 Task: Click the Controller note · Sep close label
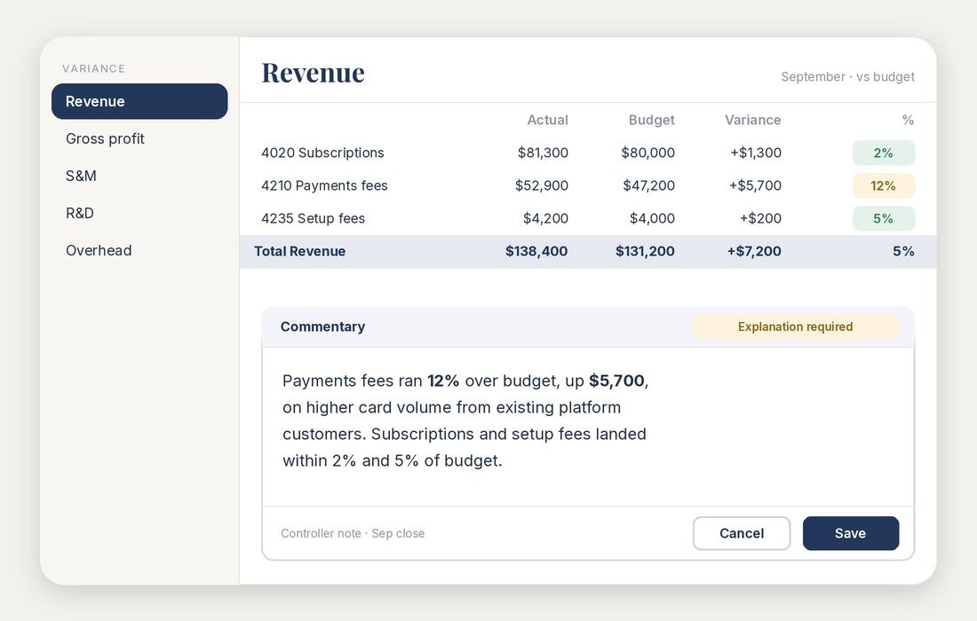coord(353,534)
